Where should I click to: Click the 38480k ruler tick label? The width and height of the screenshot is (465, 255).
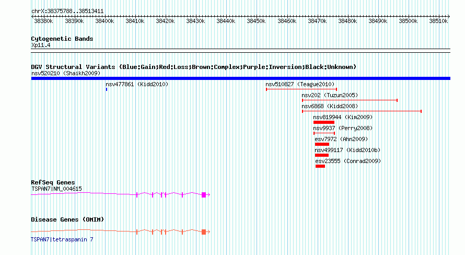347,21
